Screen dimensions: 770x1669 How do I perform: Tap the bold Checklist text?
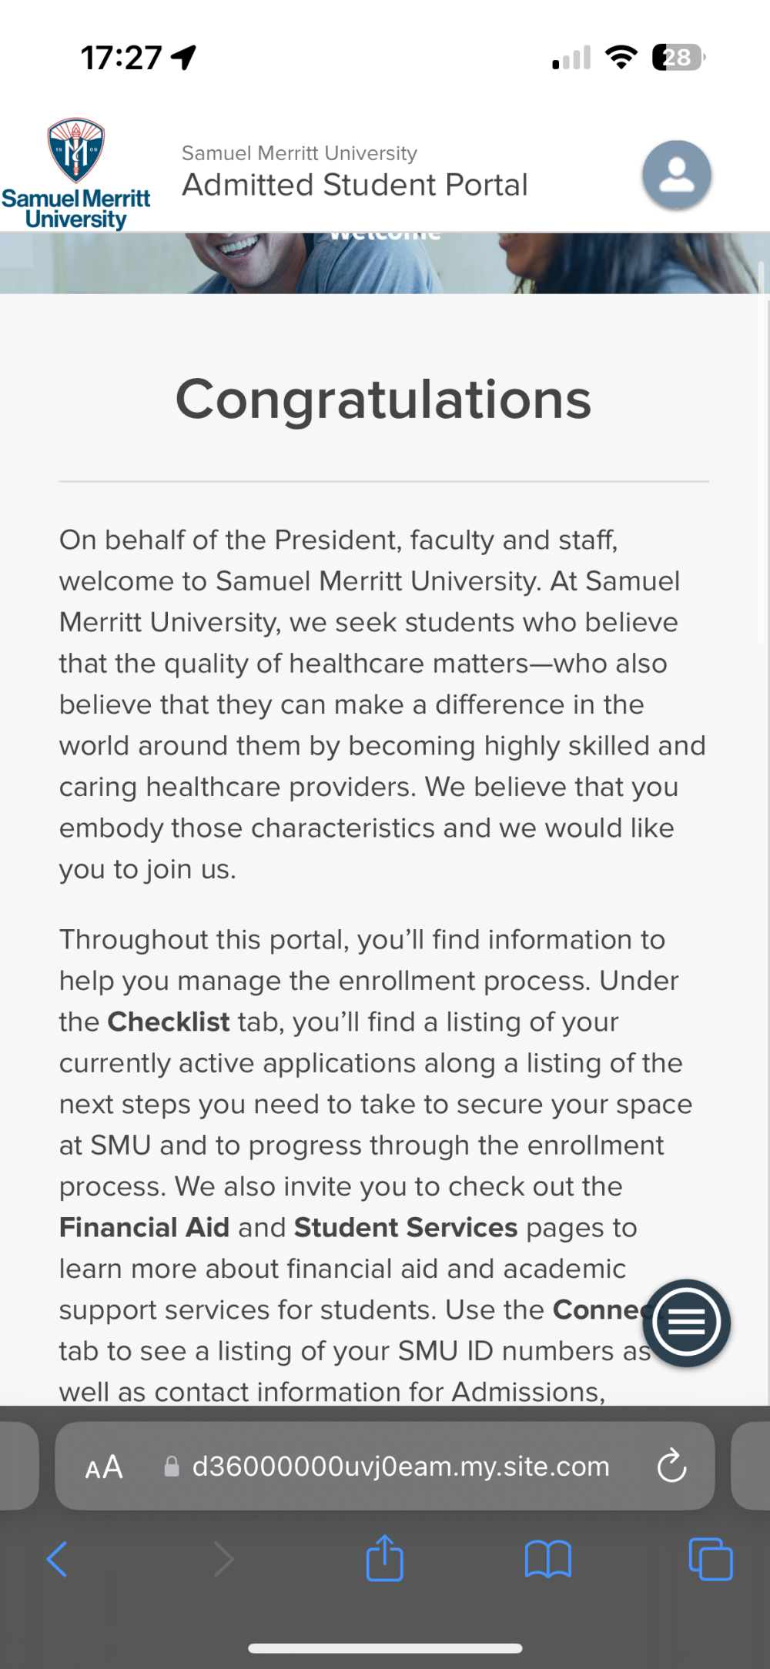169,1022
